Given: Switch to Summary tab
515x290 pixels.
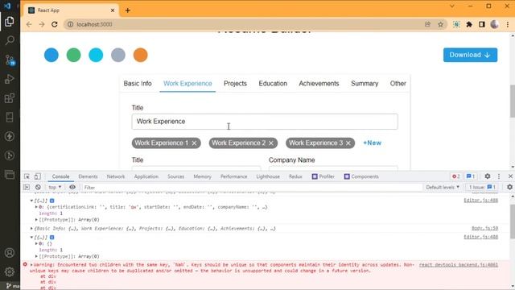Looking at the screenshot, I should [365, 84].
